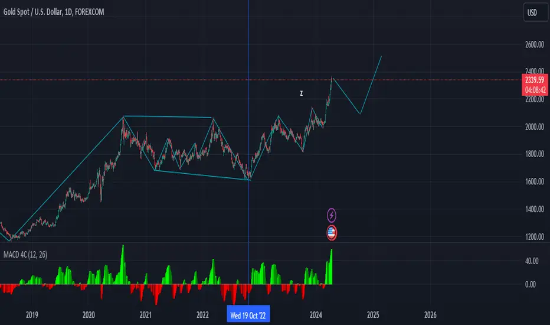Click the Gold Spot / U.S. Dollar symbol title

[54, 12]
